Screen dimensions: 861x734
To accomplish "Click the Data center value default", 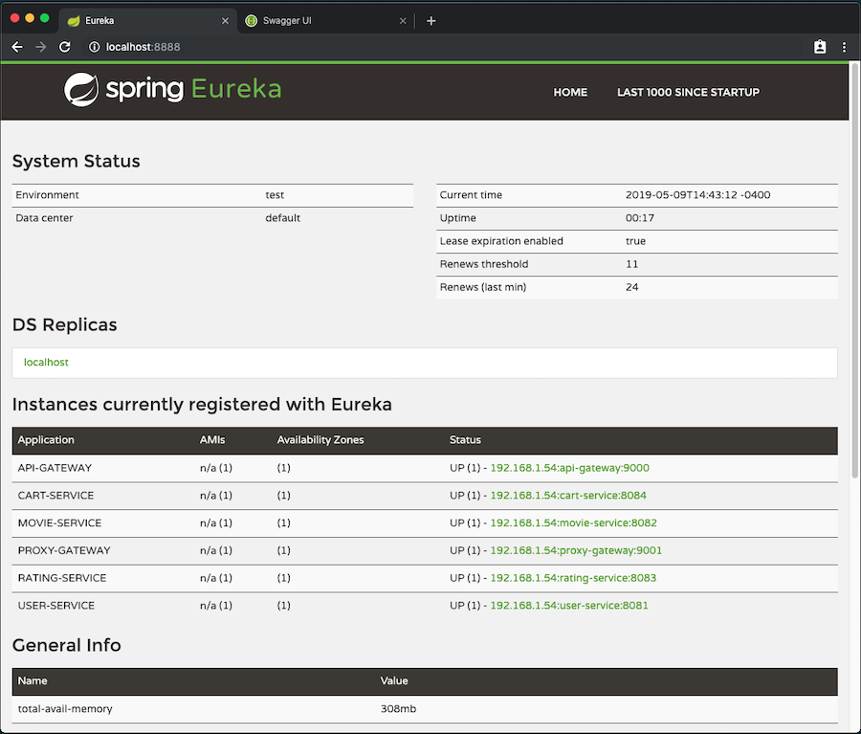I will point(283,218).
